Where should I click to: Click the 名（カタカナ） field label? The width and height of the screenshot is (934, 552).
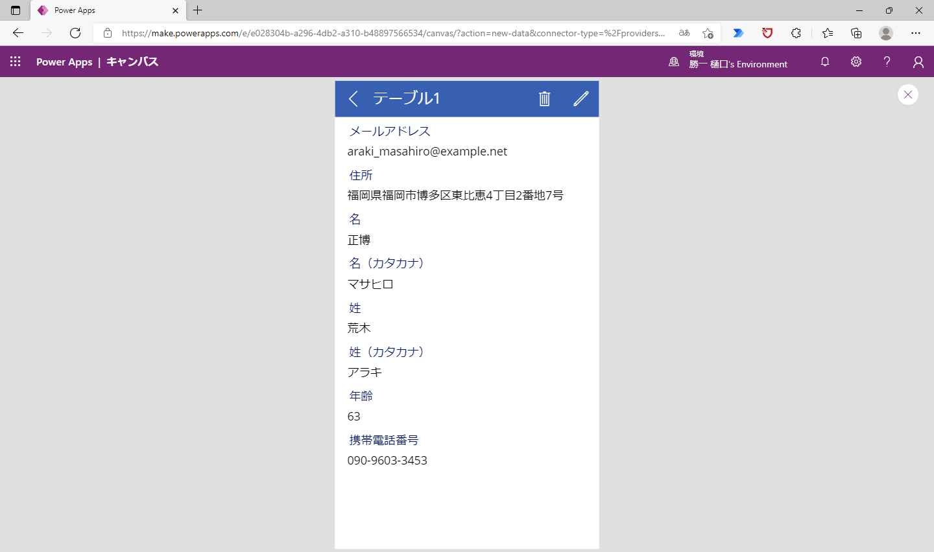click(387, 264)
